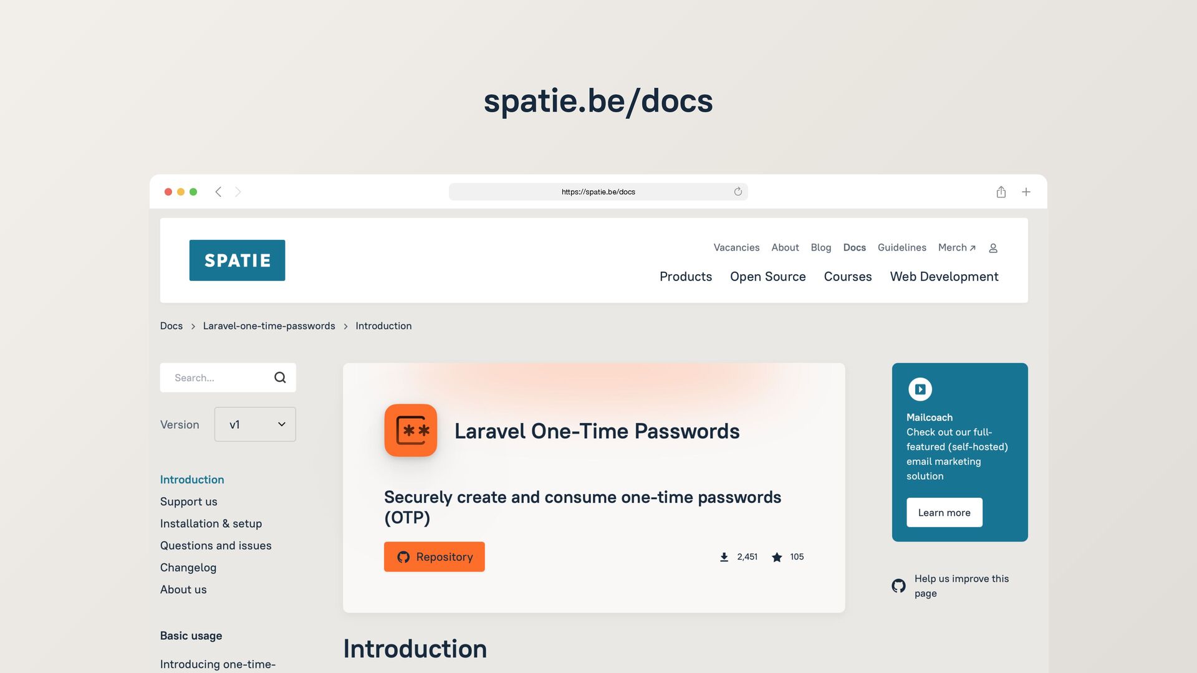This screenshot has width=1197, height=673.
Task: Open the Products menu
Action: (x=686, y=277)
